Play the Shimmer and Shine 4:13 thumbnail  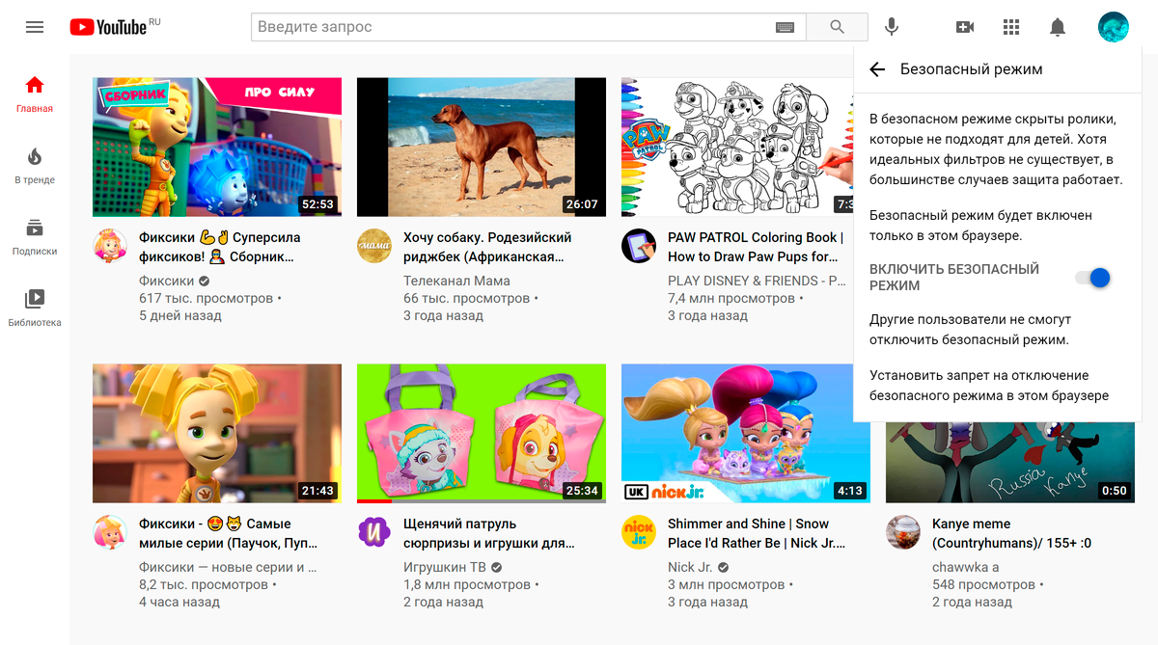746,434
